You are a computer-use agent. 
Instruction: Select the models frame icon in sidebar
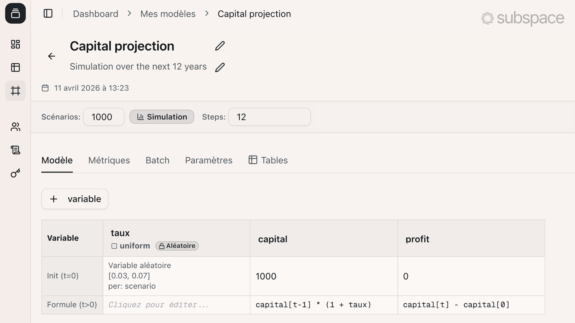pyautogui.click(x=15, y=91)
